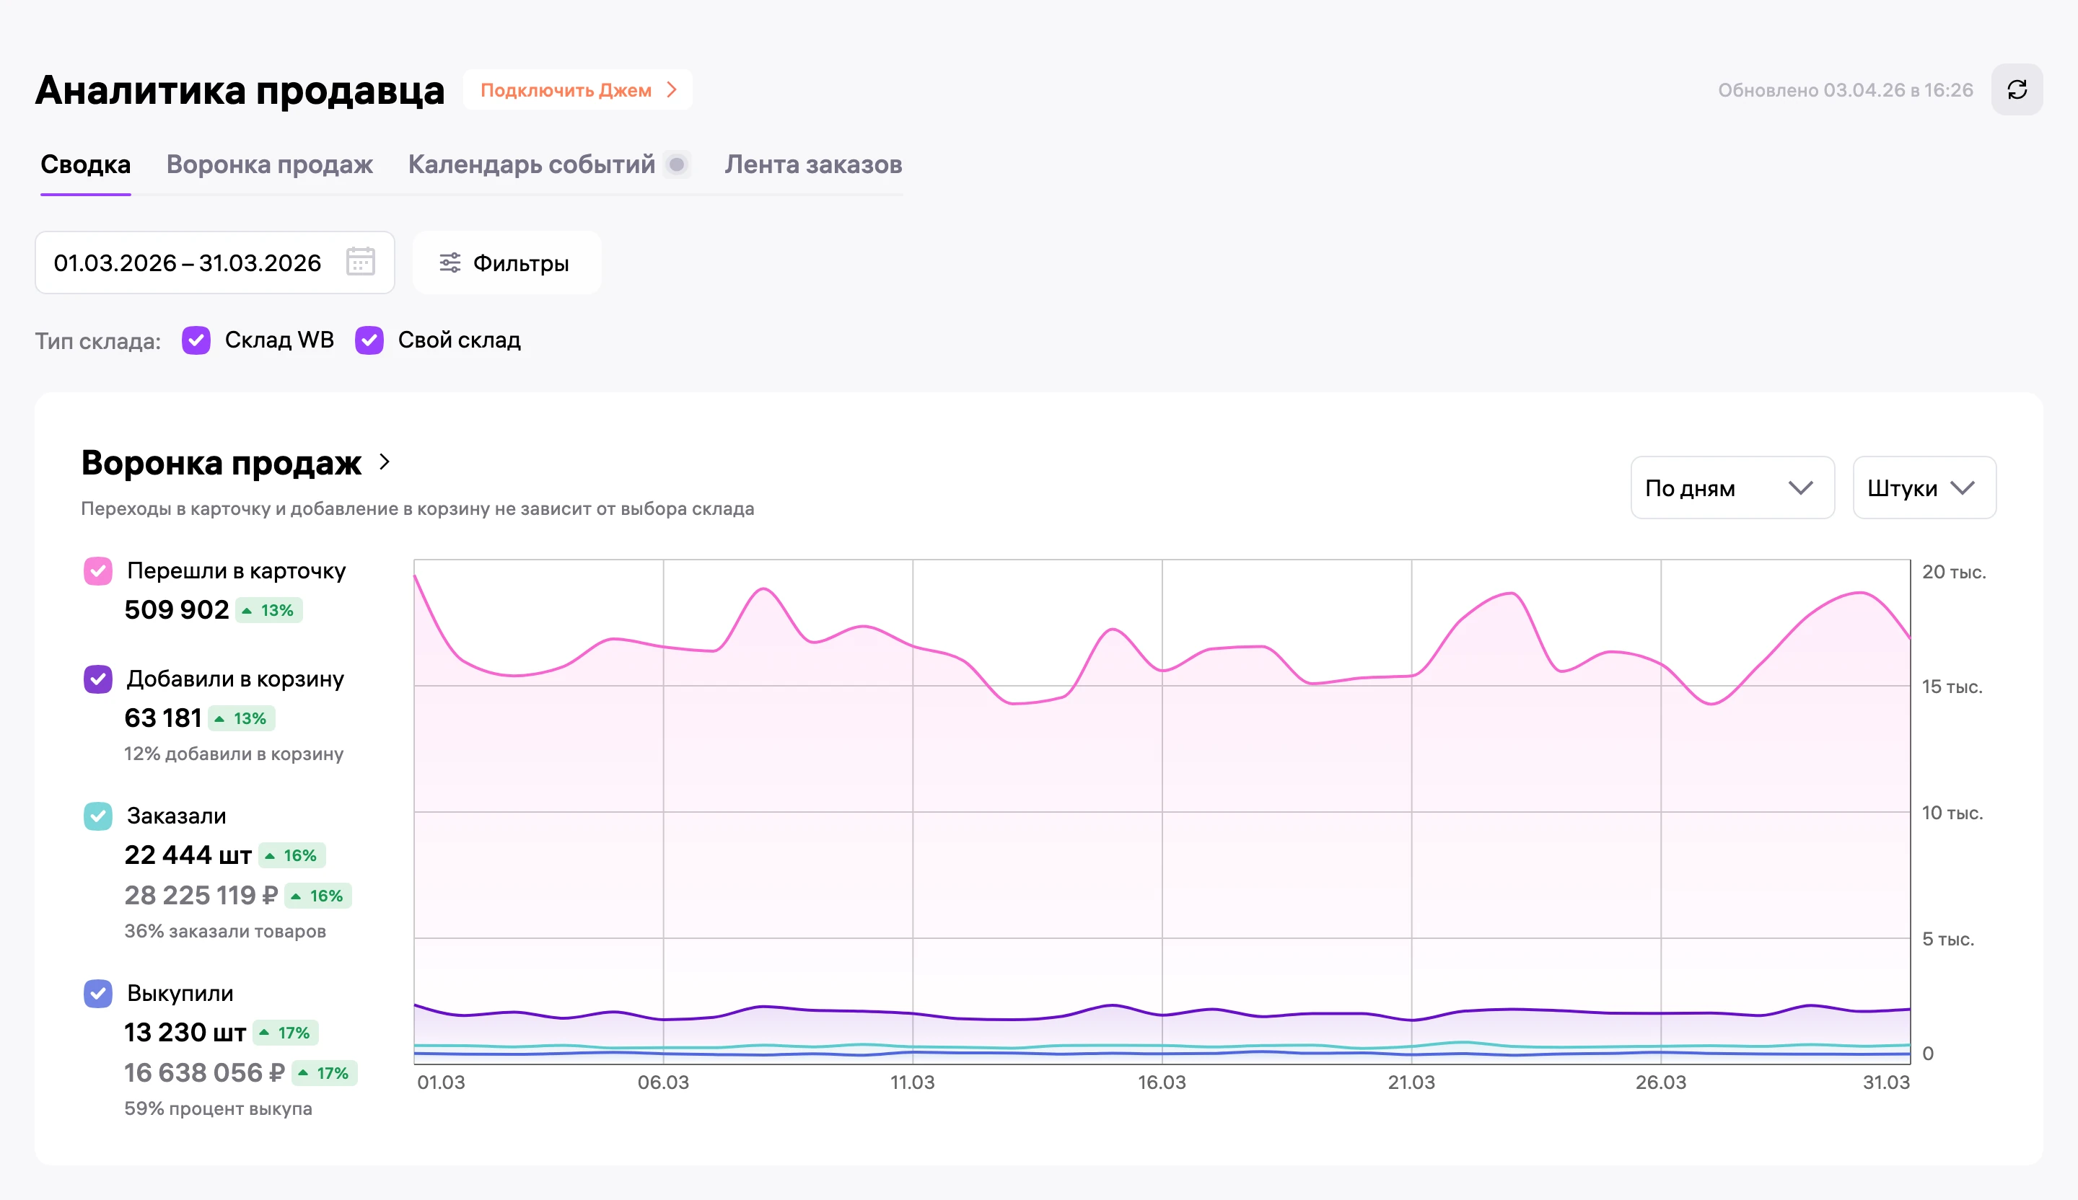The height and width of the screenshot is (1200, 2078).
Task: Click the 63 181 cart value
Action: 162,718
